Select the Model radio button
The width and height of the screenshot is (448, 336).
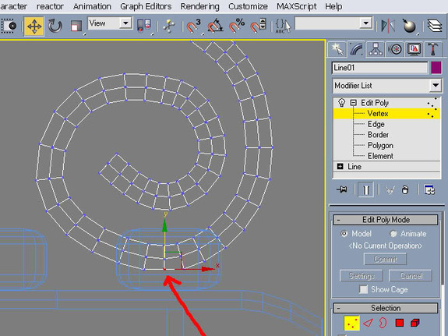(x=344, y=234)
